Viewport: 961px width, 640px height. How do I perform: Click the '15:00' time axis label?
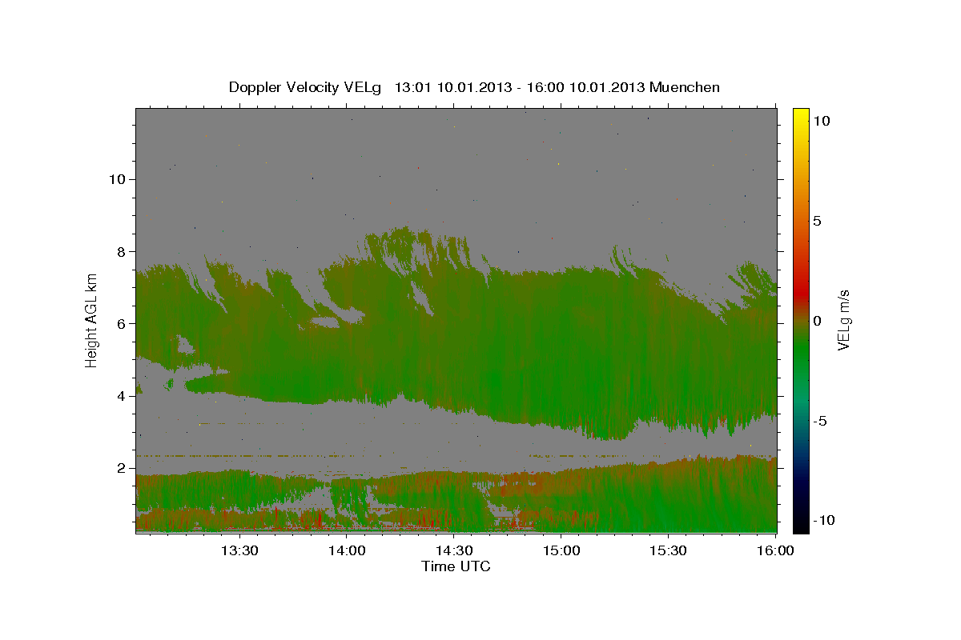click(561, 550)
